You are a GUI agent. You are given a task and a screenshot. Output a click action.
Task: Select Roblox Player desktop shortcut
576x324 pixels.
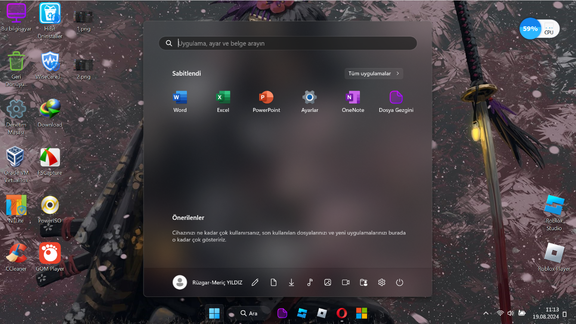554,257
